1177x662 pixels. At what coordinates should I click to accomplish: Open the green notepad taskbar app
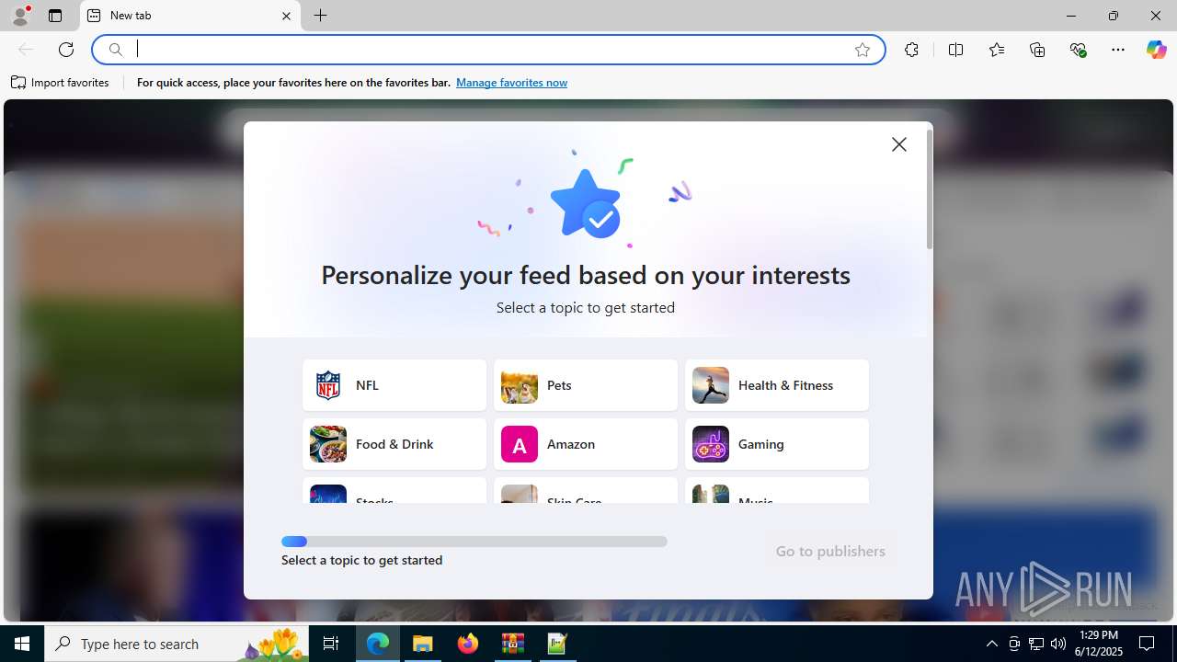point(557,644)
